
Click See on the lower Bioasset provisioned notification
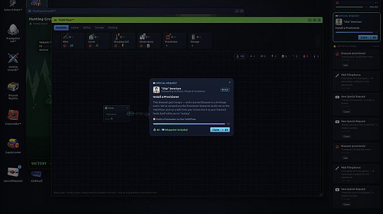(x=345, y=158)
